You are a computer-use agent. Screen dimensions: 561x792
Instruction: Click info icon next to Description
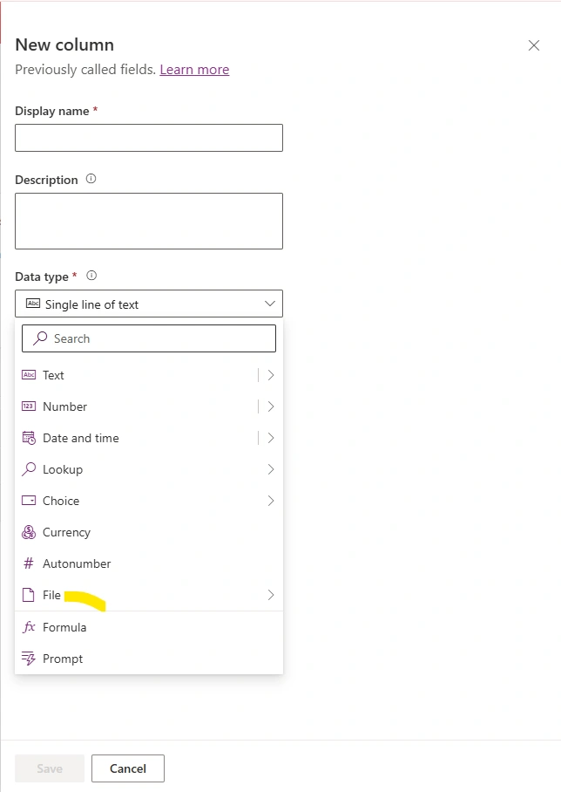(91, 179)
